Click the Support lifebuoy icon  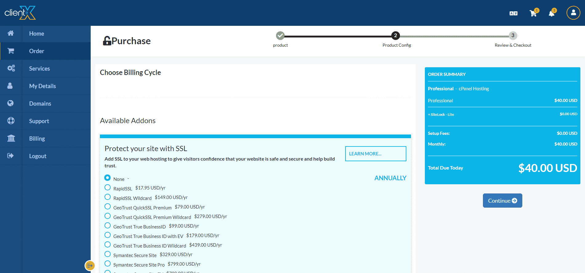[x=11, y=121]
